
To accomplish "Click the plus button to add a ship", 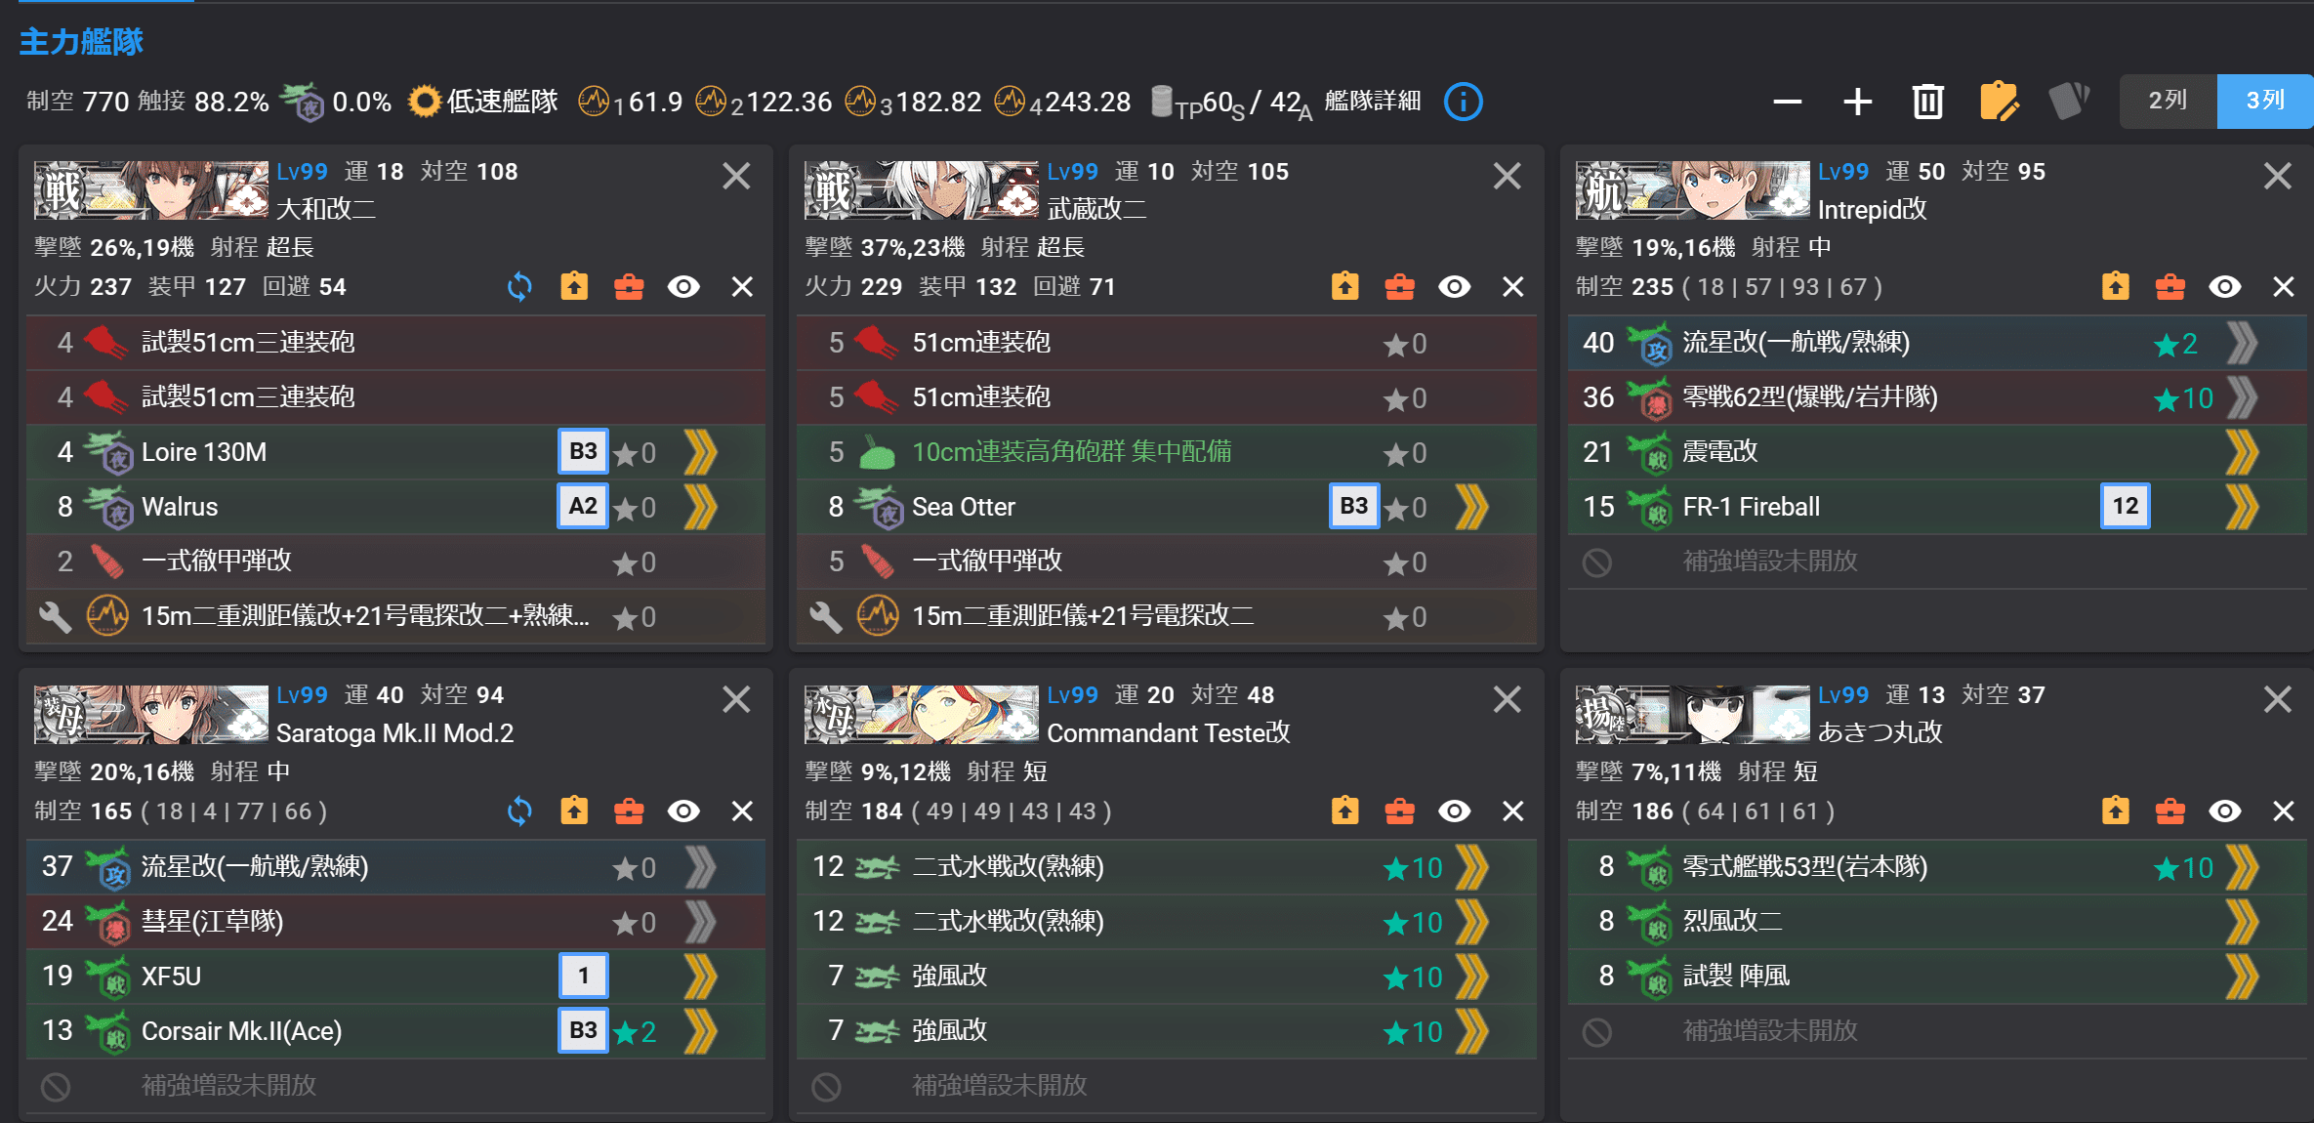I will (x=1857, y=101).
